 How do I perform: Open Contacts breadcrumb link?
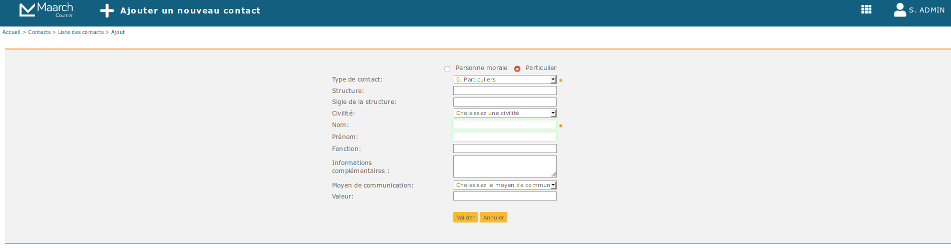39,32
